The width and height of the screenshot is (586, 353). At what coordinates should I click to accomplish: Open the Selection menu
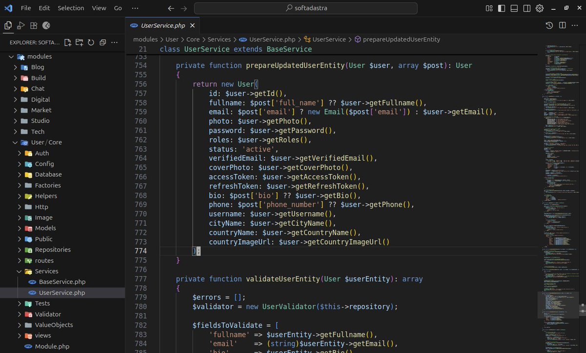coord(71,8)
